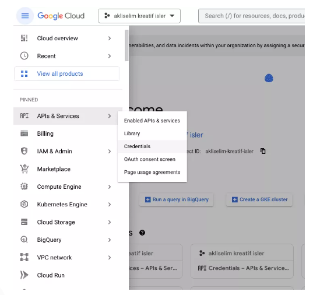Open OAuth consent screen menu entry
Viewport: 327px width, 295px height.
152,159
